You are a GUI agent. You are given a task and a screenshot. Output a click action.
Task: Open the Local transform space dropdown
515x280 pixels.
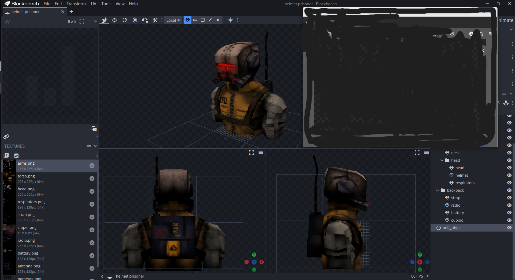(x=173, y=20)
